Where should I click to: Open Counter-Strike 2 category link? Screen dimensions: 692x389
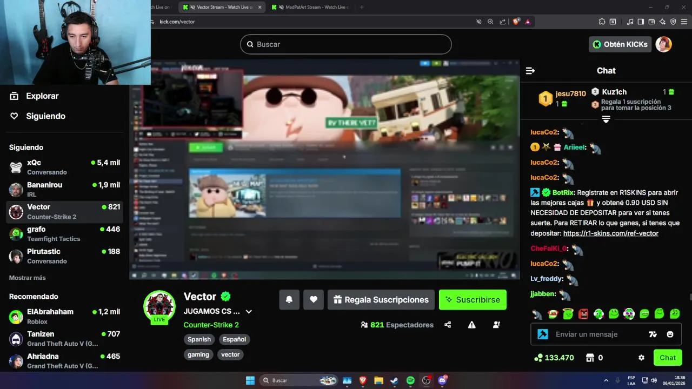(211, 325)
